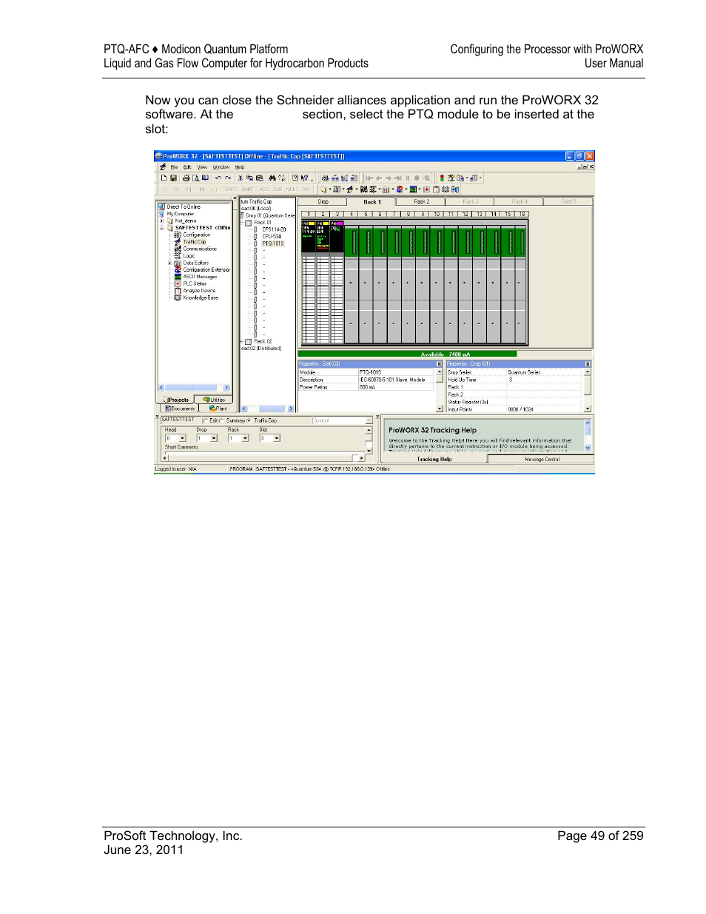Click the traffic light start/stop icon
This screenshot has height=914, width=706.
click(x=442, y=178)
